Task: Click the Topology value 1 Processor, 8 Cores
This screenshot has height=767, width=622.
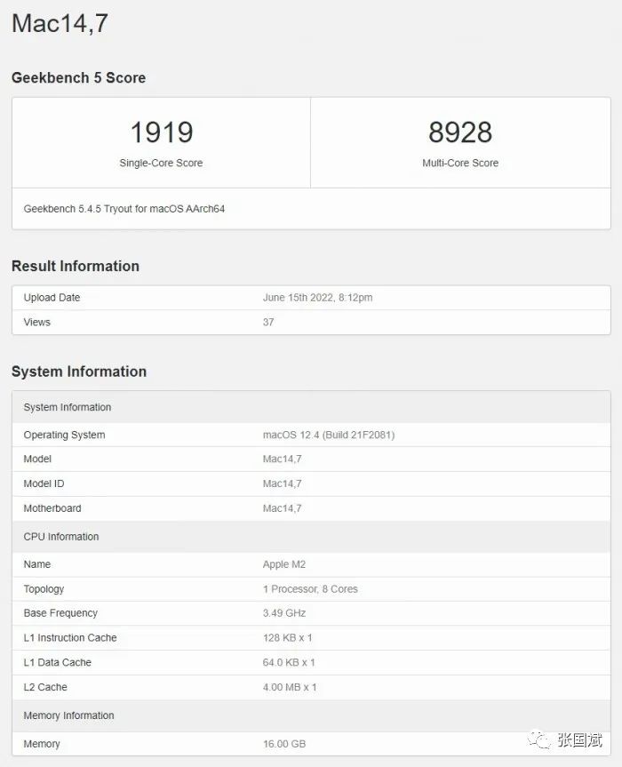Action: (310, 589)
